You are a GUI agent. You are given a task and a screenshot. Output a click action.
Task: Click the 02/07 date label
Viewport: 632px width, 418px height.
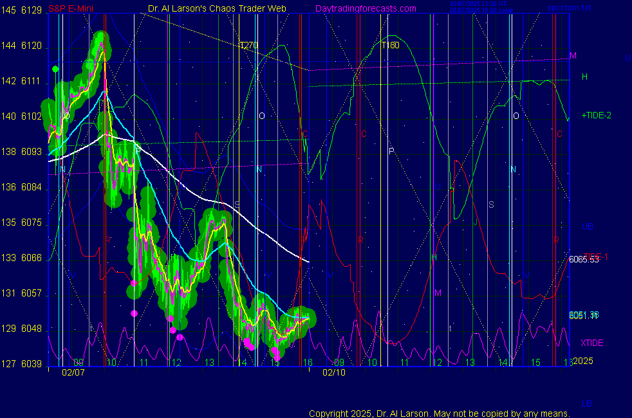coord(73,372)
